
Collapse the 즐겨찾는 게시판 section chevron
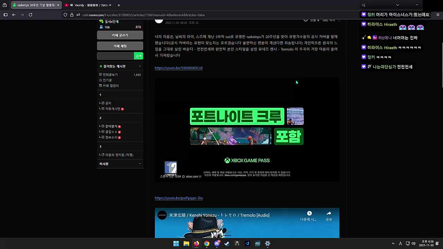click(140, 66)
